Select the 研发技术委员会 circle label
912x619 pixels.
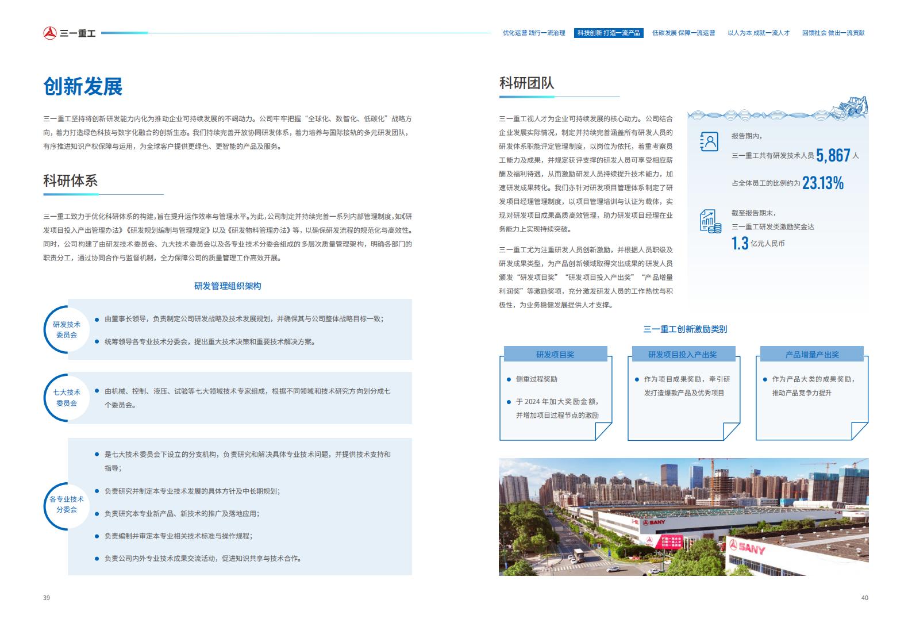coord(67,329)
